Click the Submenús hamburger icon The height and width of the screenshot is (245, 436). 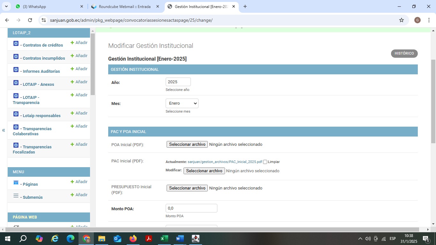pos(16,196)
